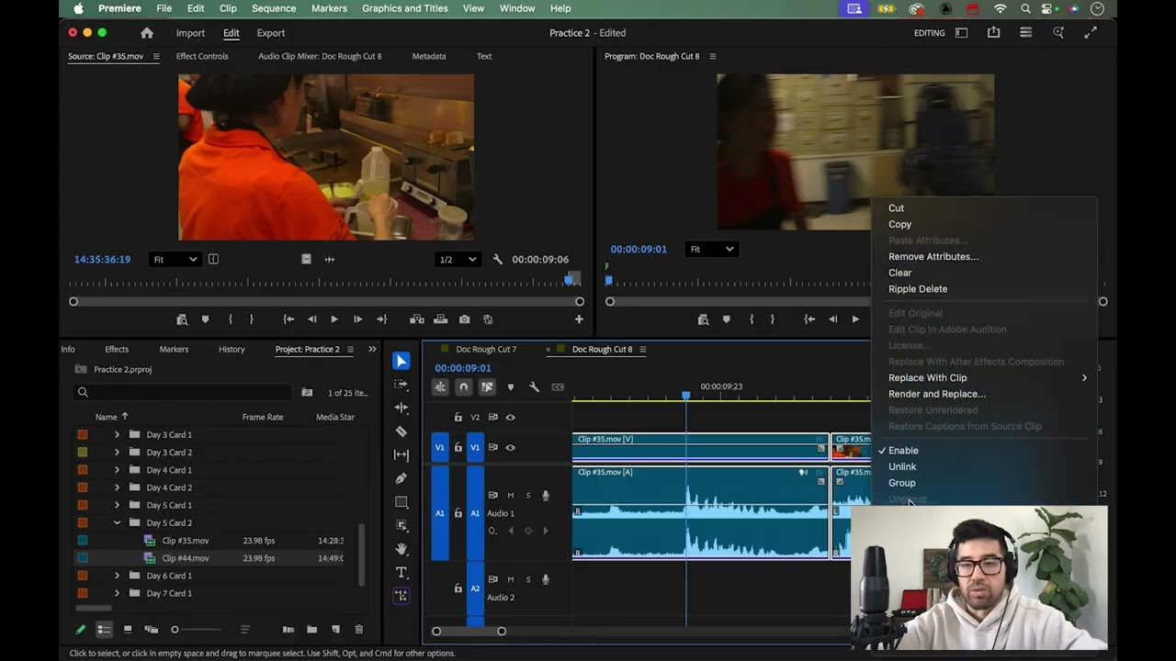Play the Source monitor clip
The width and height of the screenshot is (1176, 661).
point(334,319)
